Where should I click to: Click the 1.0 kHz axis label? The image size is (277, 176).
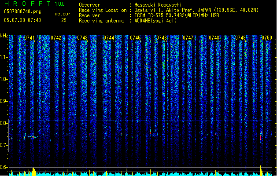pyautogui.click(x=4, y=79)
